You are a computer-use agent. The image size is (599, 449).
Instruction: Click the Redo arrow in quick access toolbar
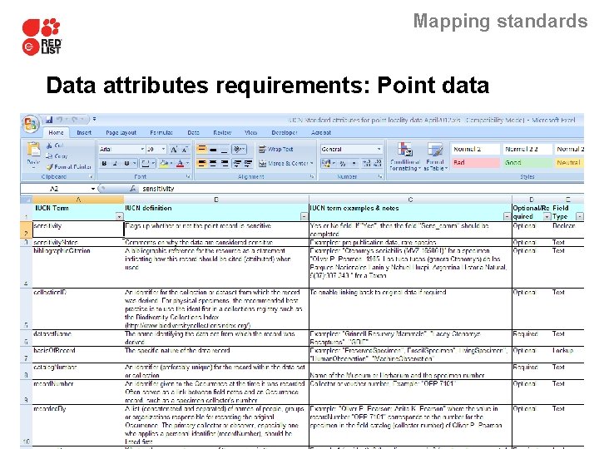point(75,120)
